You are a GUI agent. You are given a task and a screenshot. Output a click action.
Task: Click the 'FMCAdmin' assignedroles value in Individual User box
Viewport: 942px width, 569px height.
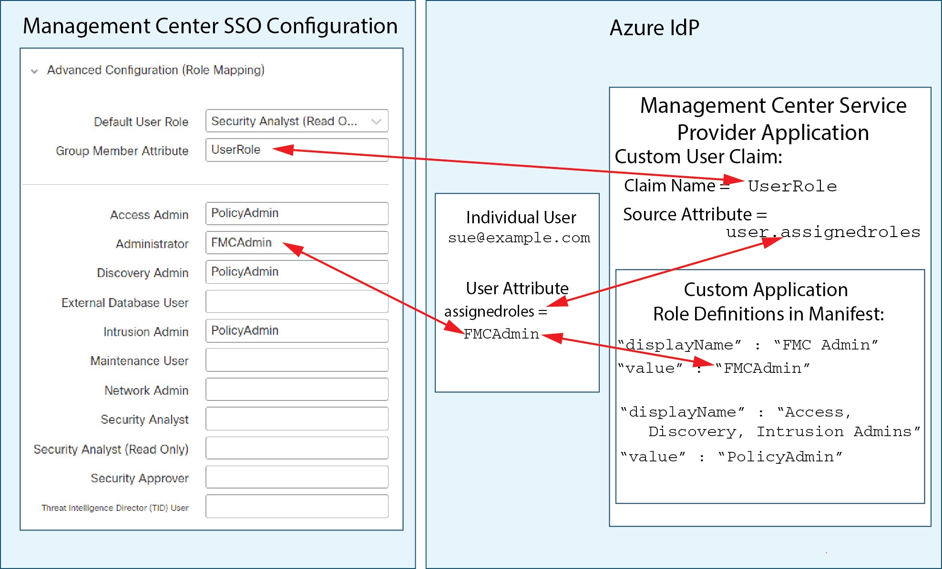(x=502, y=334)
